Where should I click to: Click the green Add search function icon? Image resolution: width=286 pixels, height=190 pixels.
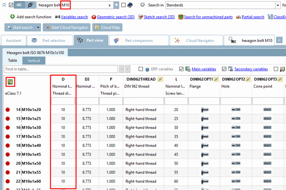pyautogui.click(x=13, y=17)
